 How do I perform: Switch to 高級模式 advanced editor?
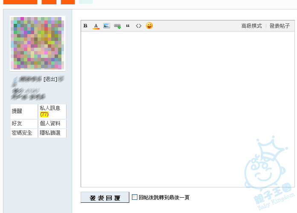[x=251, y=26]
